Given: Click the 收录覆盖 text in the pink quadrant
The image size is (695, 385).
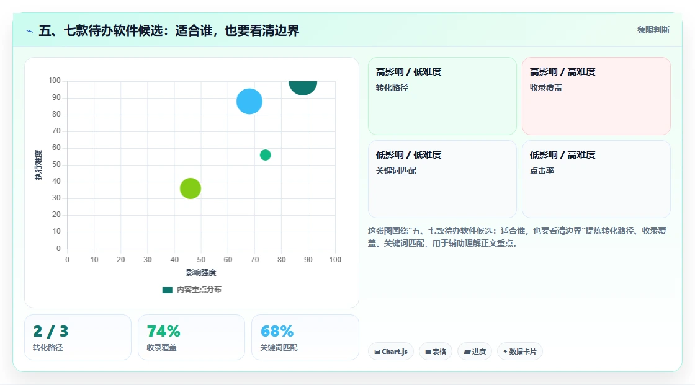Looking at the screenshot, I should tap(545, 87).
